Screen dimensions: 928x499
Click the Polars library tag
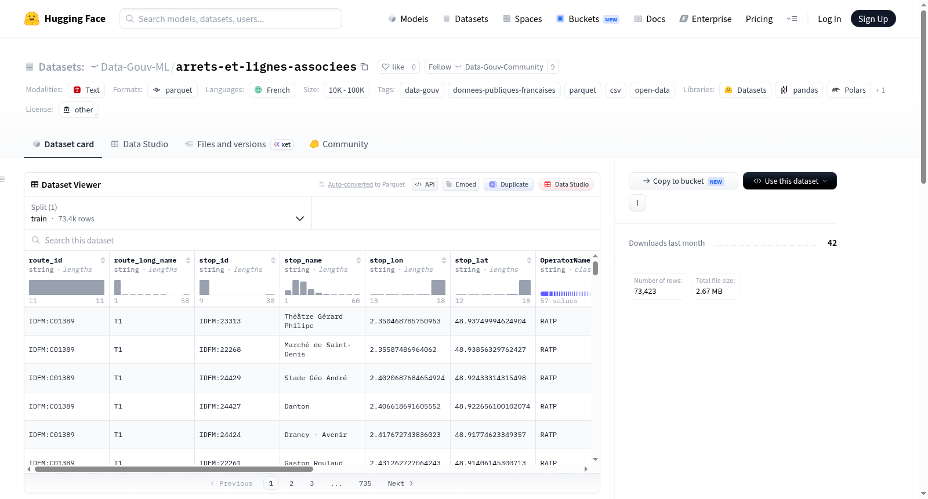tap(849, 90)
